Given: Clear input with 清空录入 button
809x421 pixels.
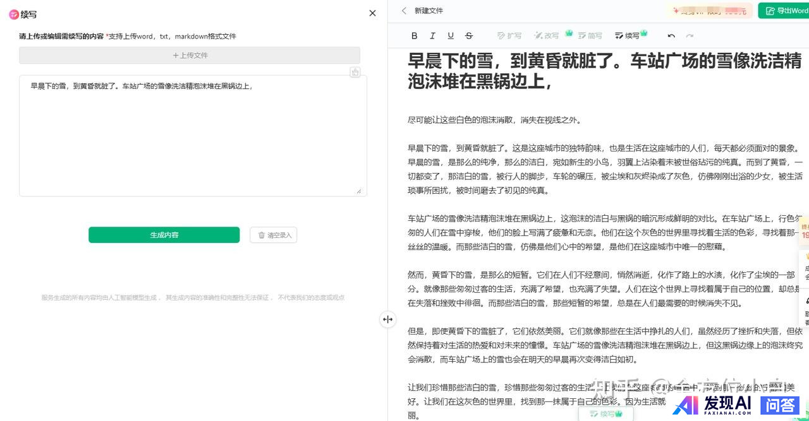Looking at the screenshot, I should coord(274,235).
